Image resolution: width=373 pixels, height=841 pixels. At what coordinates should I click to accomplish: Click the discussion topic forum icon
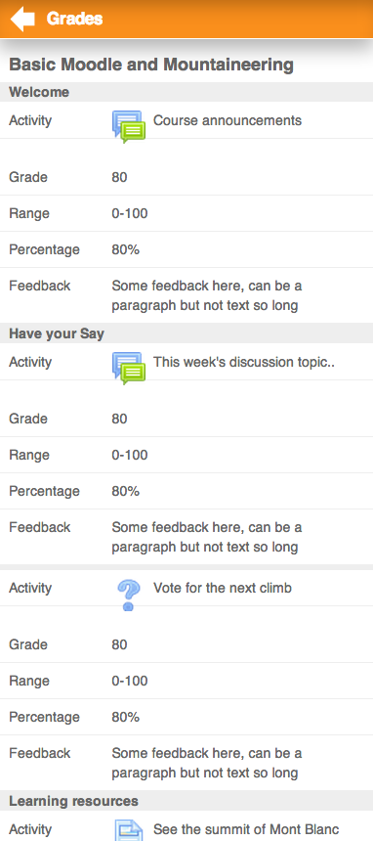click(129, 369)
